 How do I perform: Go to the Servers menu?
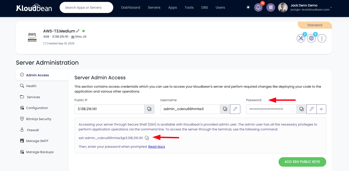154,8
